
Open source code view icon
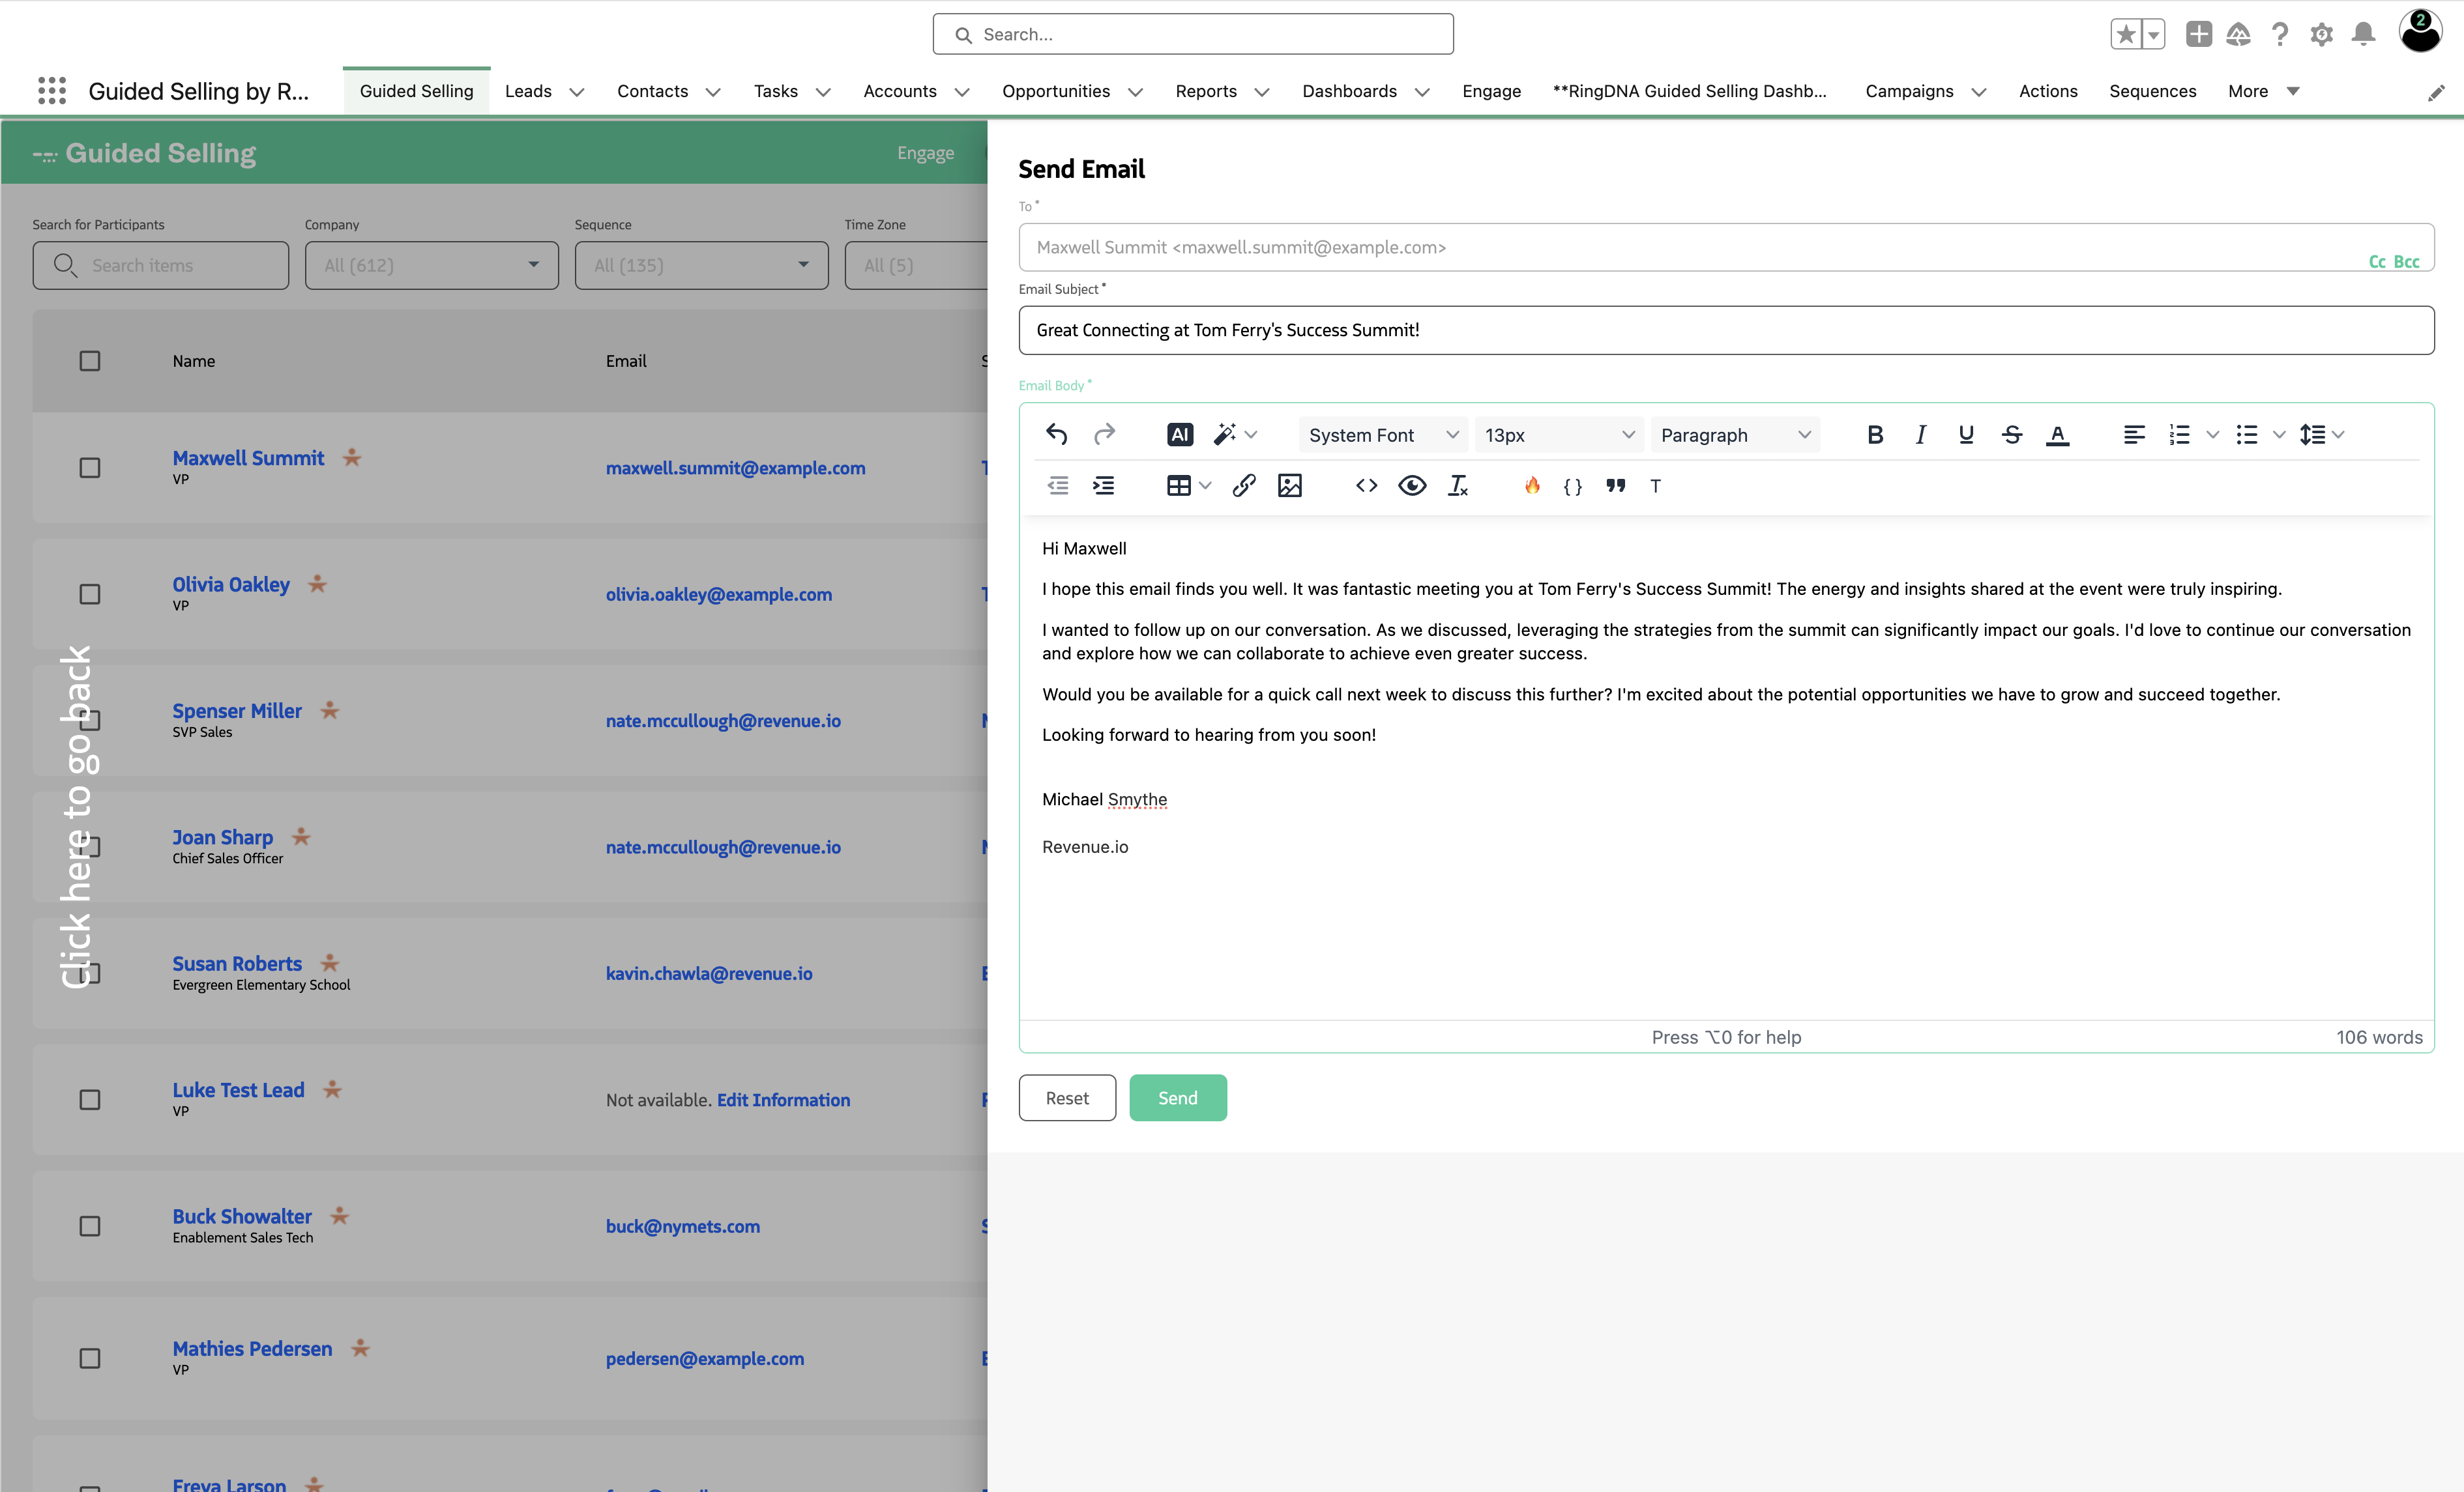pos(1366,485)
